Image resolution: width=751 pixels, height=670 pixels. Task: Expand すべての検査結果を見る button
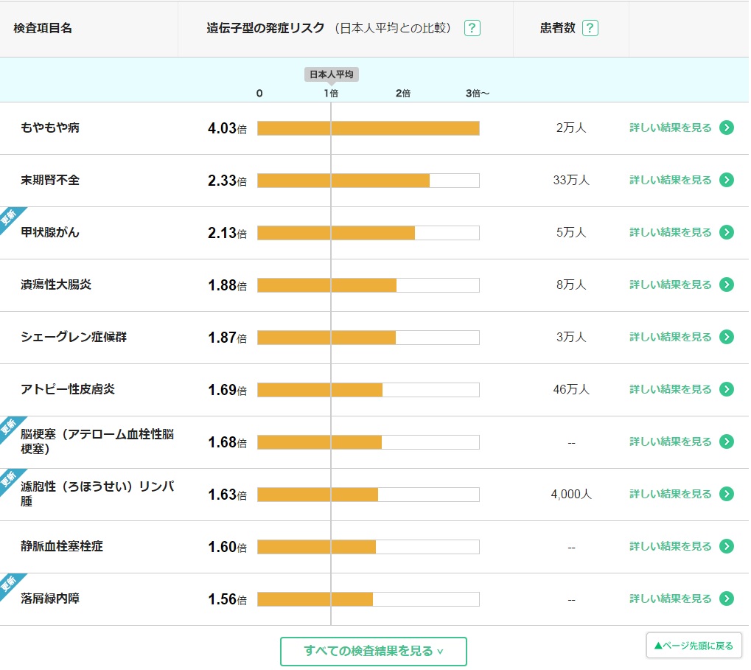(x=374, y=652)
